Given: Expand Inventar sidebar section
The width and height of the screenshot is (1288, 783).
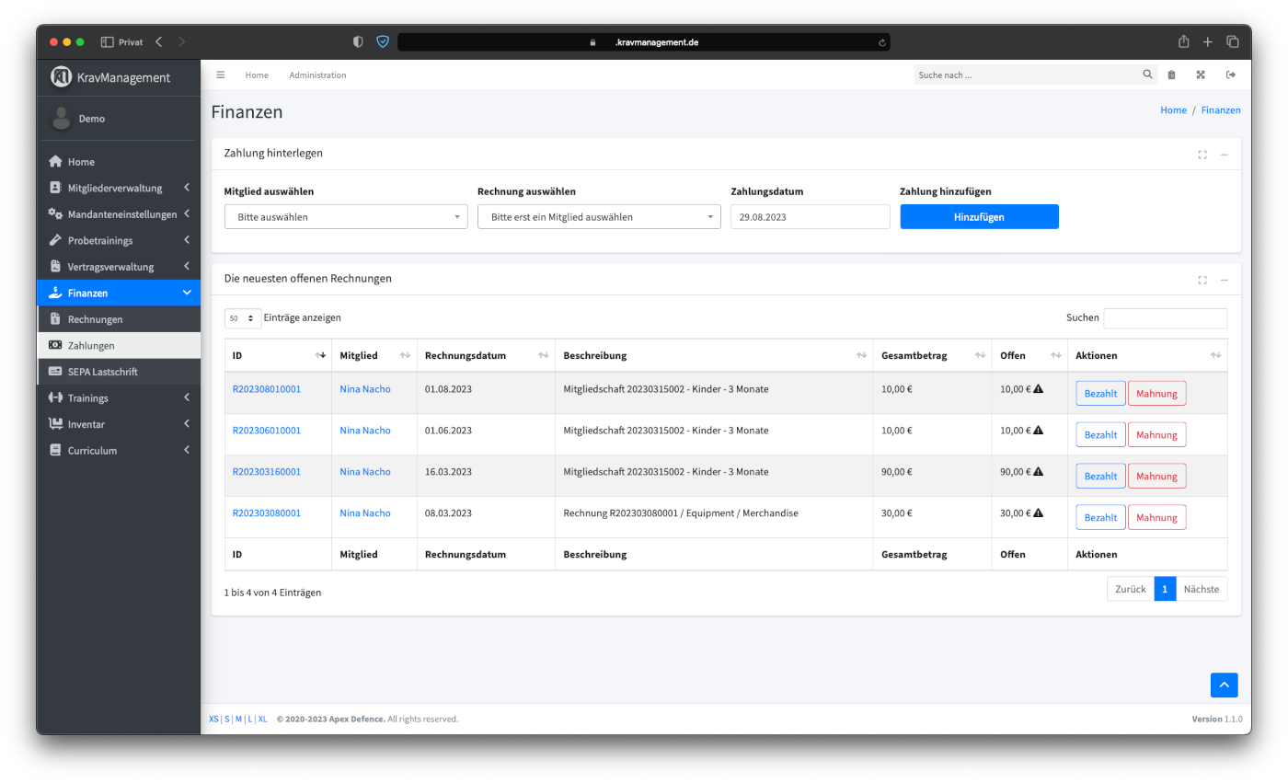Looking at the screenshot, I should (x=120, y=424).
